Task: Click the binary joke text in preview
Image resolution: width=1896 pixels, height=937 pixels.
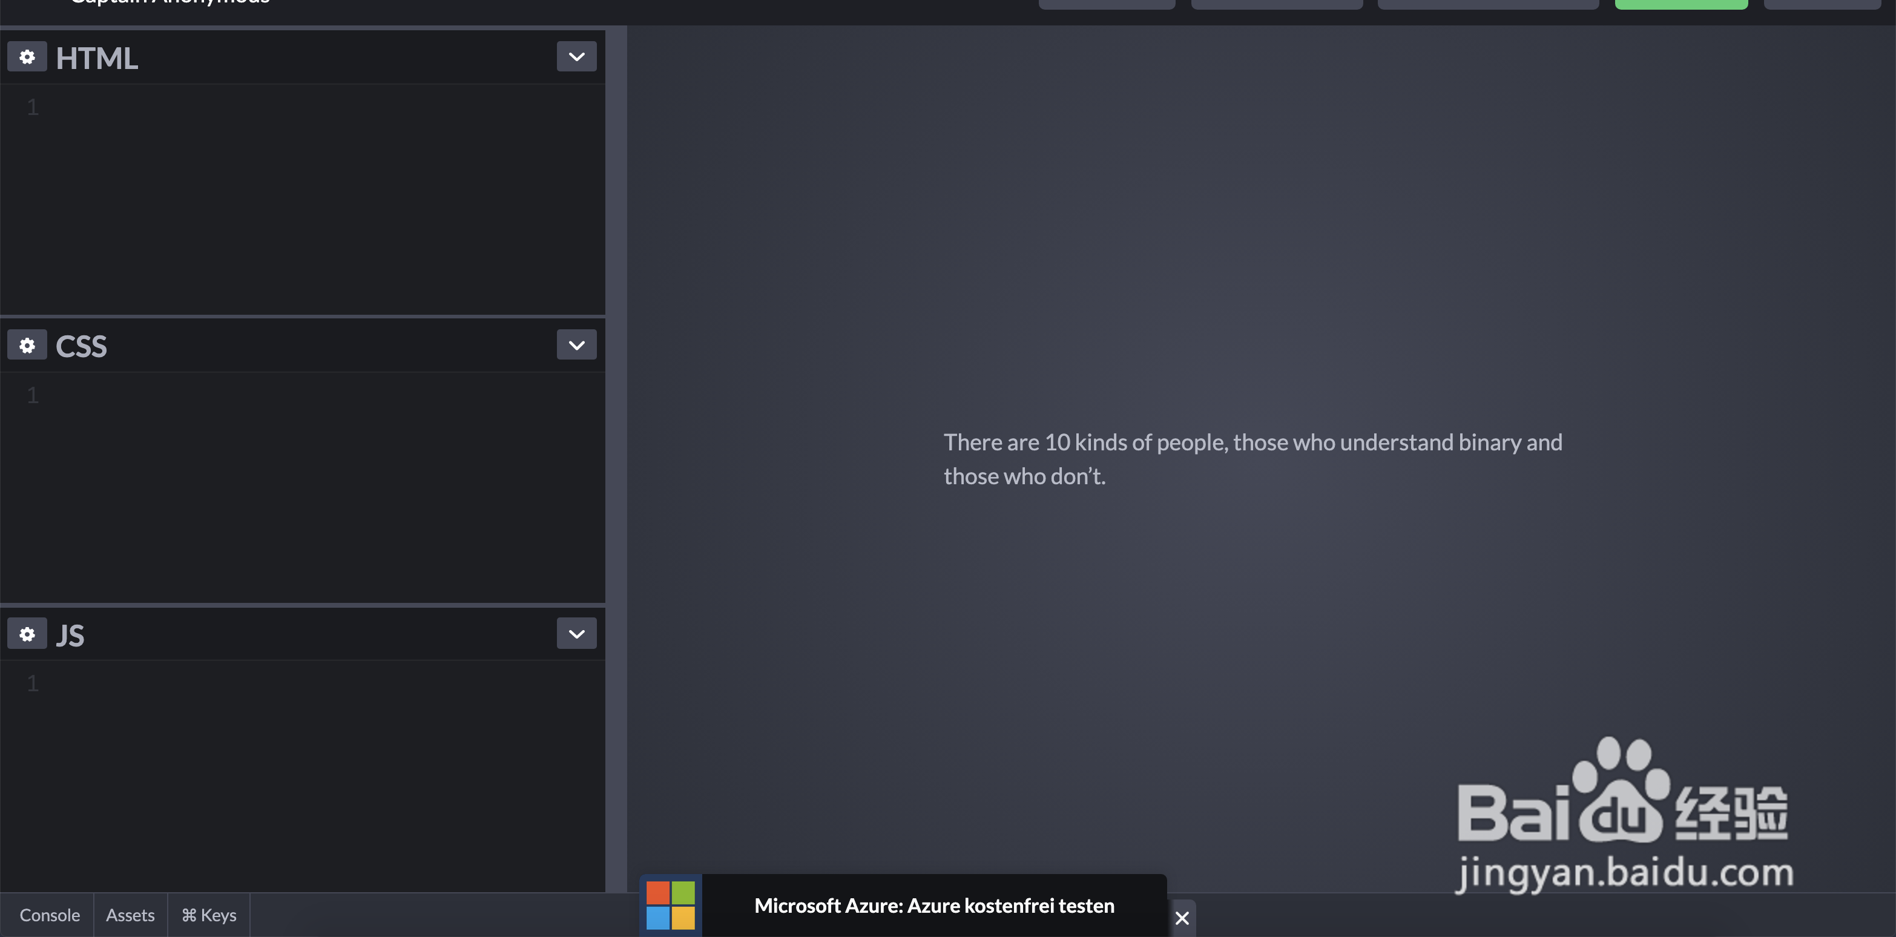Action: [x=1252, y=459]
